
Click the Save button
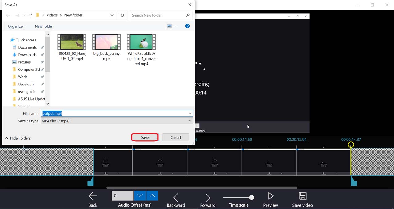(145, 137)
